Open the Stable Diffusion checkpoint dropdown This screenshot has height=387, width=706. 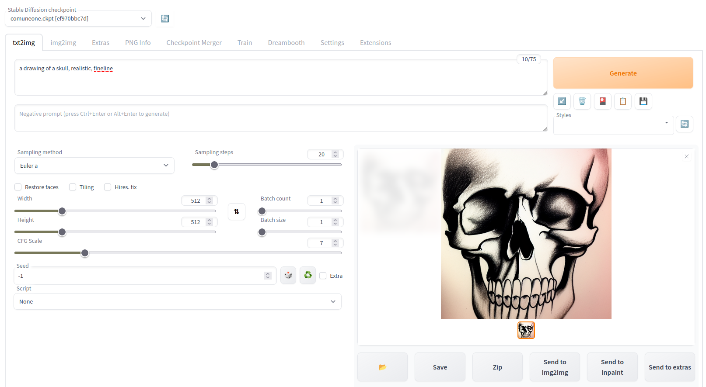[x=78, y=18]
